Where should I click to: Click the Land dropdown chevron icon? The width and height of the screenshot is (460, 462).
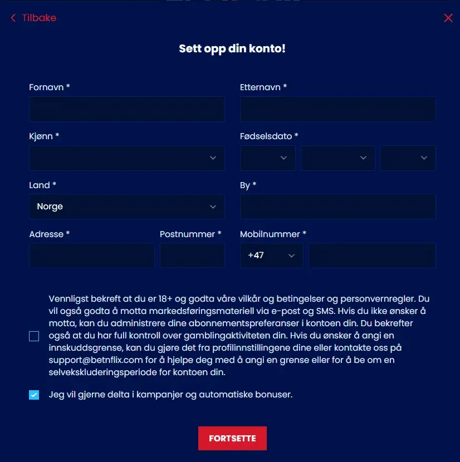(212, 207)
